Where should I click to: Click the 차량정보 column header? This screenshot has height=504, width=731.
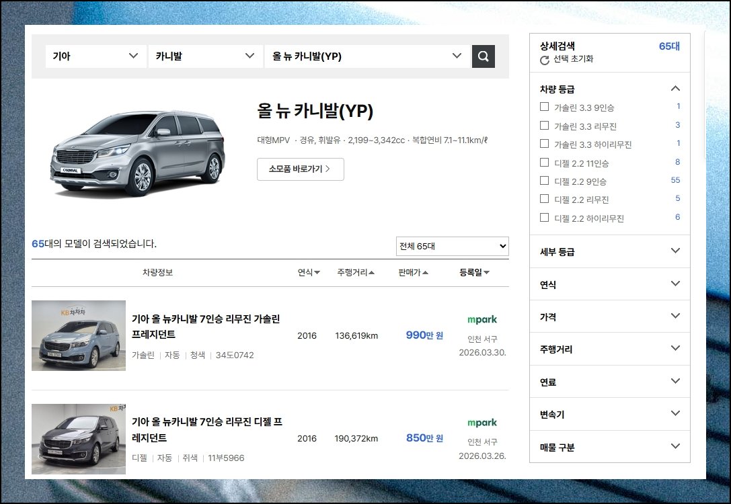157,272
